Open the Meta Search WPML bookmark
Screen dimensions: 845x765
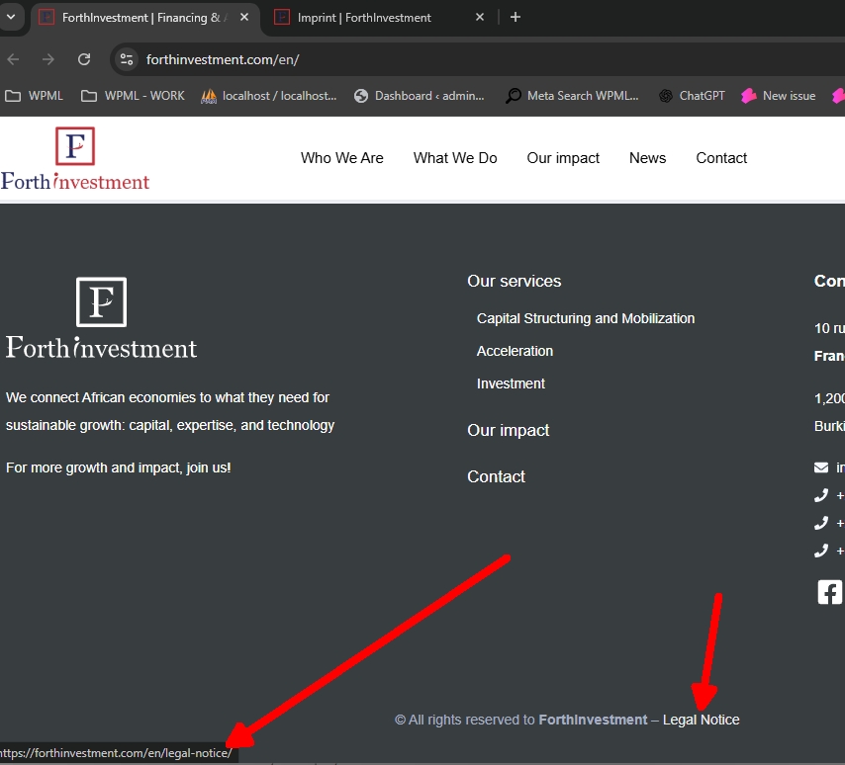(x=572, y=96)
